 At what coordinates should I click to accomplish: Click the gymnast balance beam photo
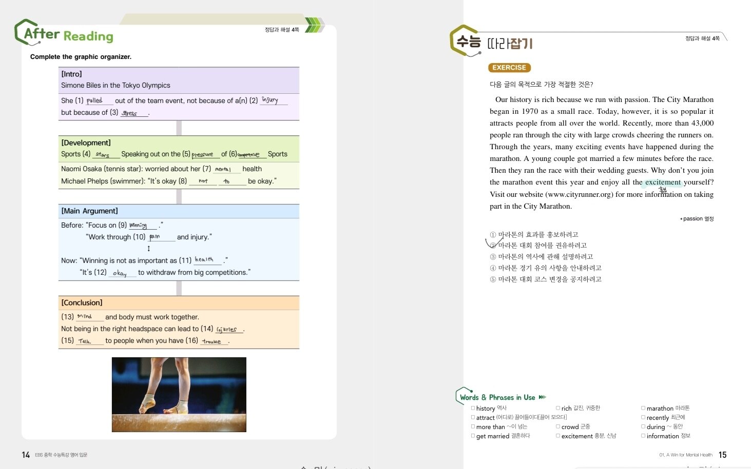(179, 395)
